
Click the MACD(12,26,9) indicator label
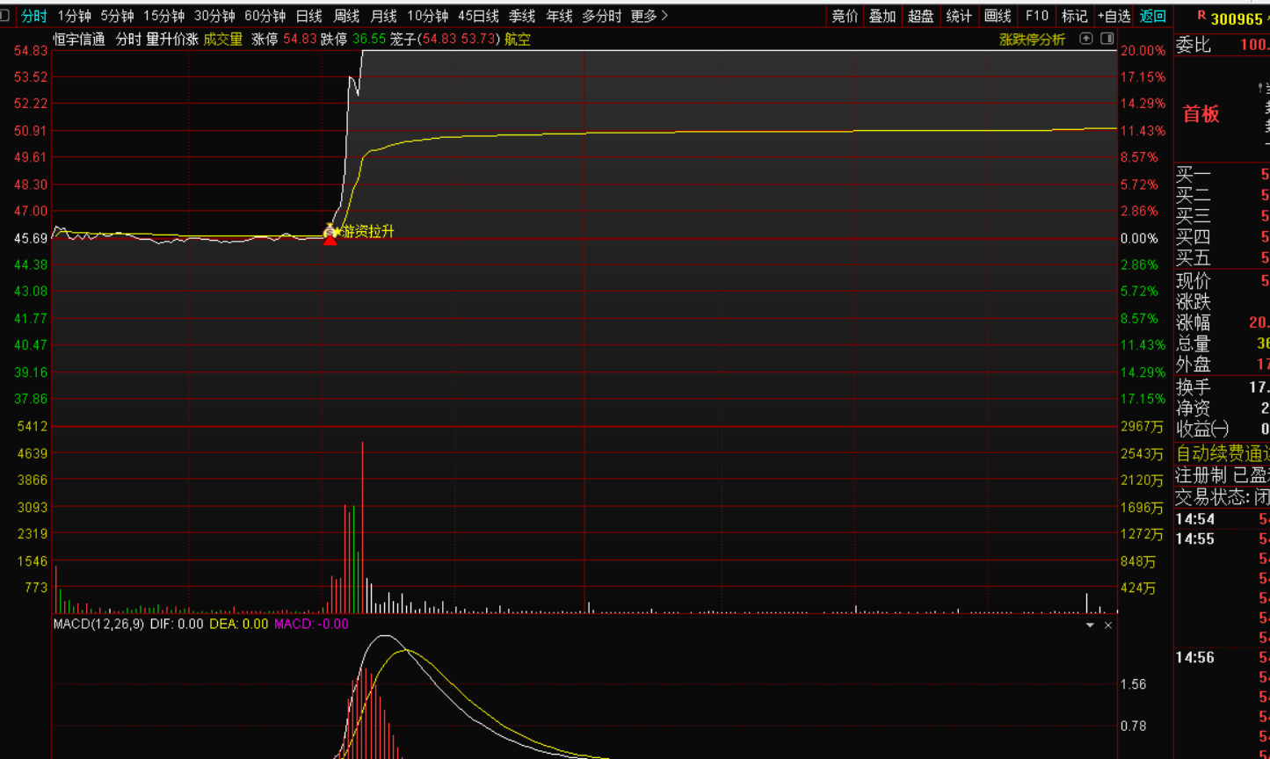[x=98, y=625]
